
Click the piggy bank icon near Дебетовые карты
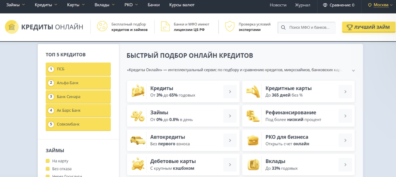click(x=138, y=164)
